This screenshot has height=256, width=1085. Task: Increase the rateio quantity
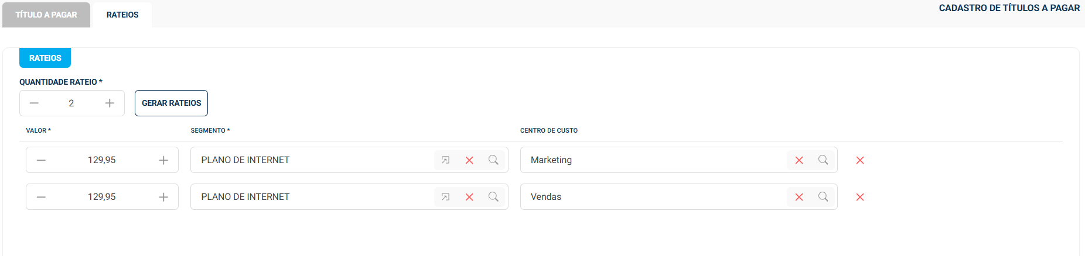point(110,103)
